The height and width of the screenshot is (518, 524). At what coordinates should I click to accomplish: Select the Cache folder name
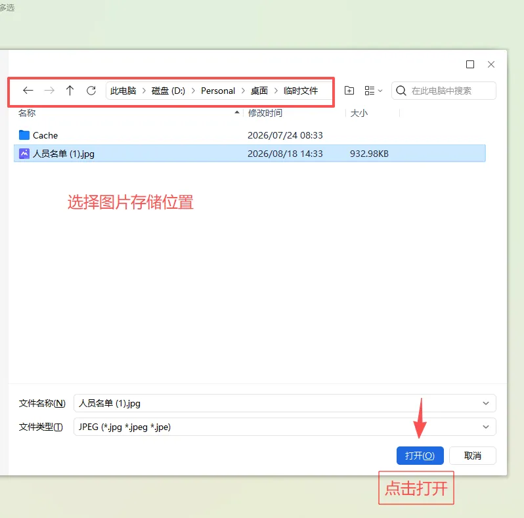[45, 135]
